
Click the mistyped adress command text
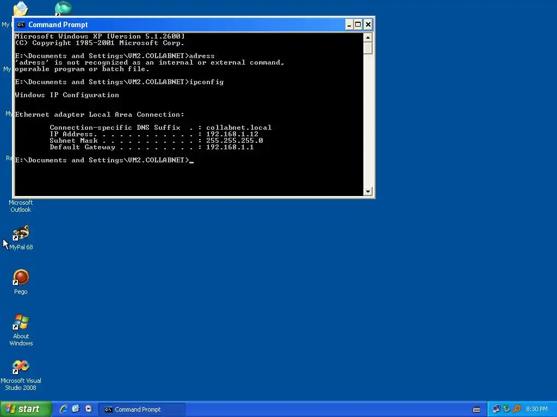coord(202,56)
